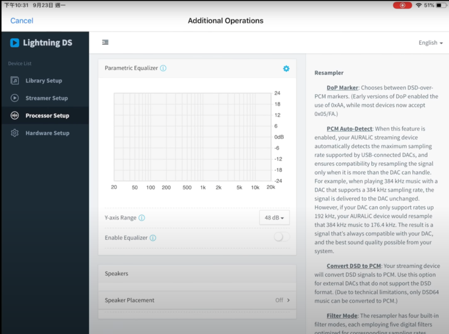Screen dimensions: 449x334
Task: Click the Streamer Setup play icon
Action: [x=15, y=98]
